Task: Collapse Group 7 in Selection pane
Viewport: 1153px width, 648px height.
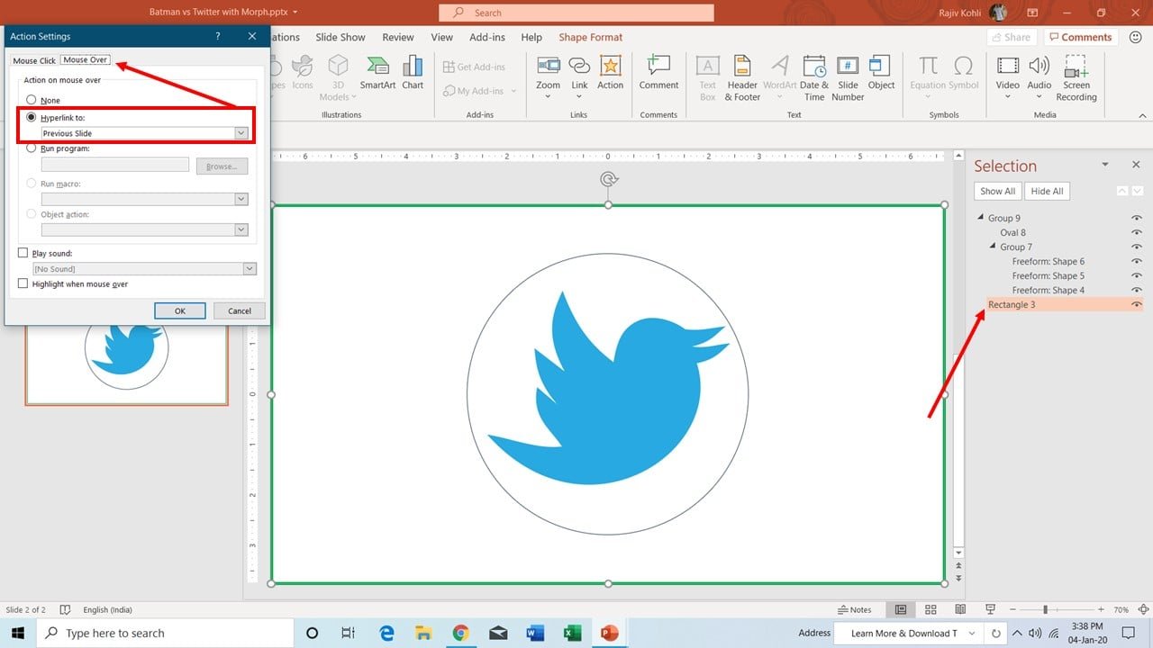Action: point(993,247)
